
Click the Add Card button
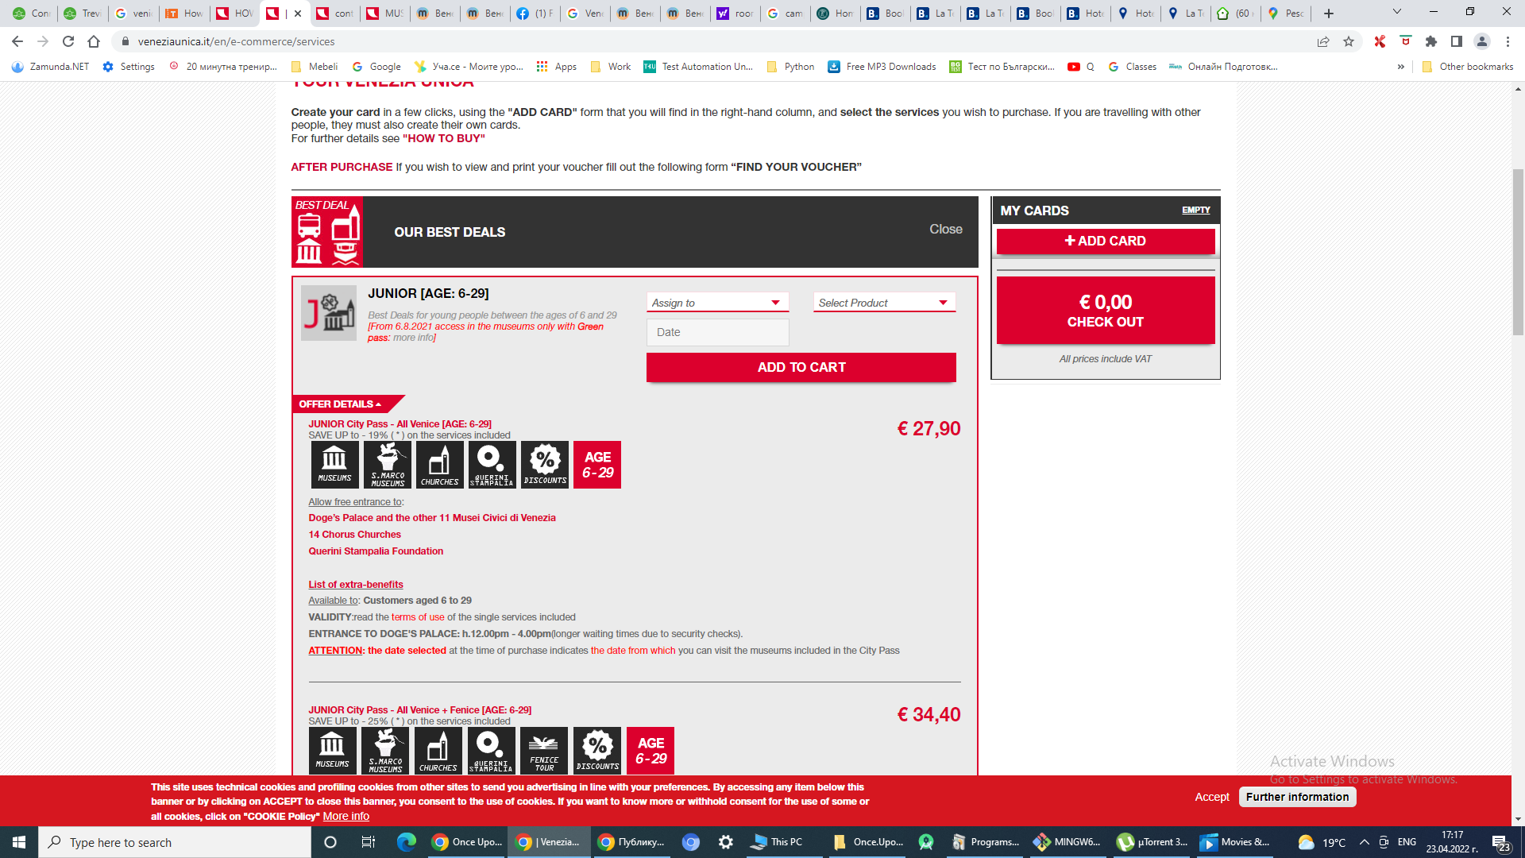coord(1105,241)
